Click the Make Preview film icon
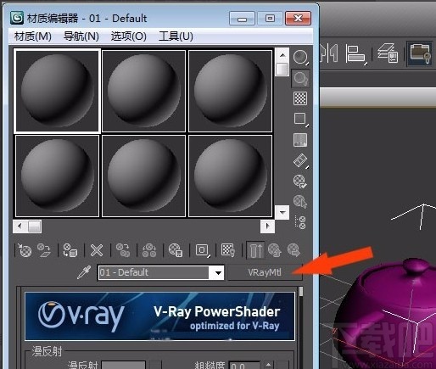The height and width of the screenshot is (369, 436). [300, 160]
